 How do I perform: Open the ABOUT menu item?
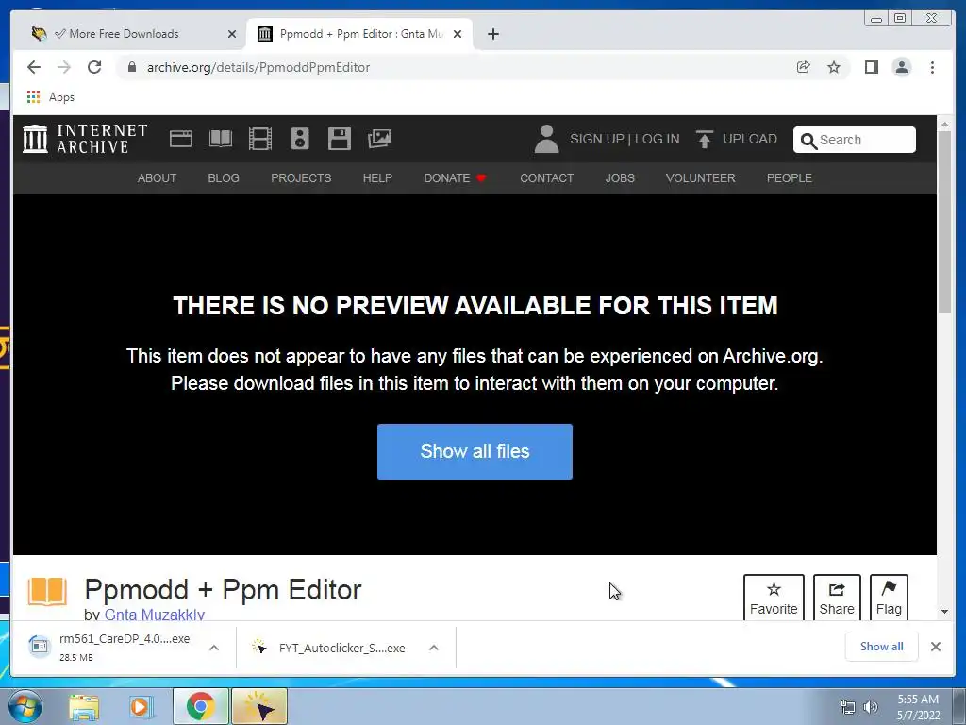coord(157,178)
